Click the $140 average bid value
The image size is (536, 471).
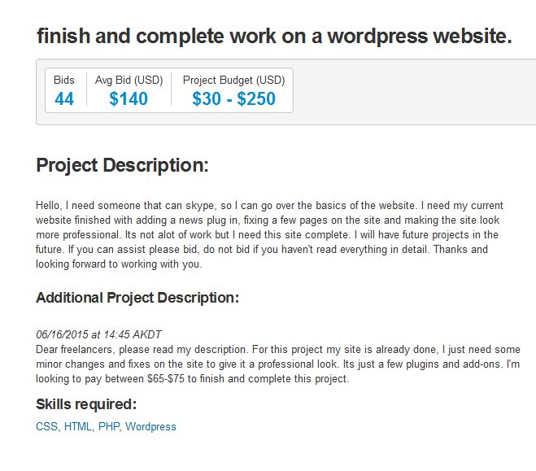(129, 98)
